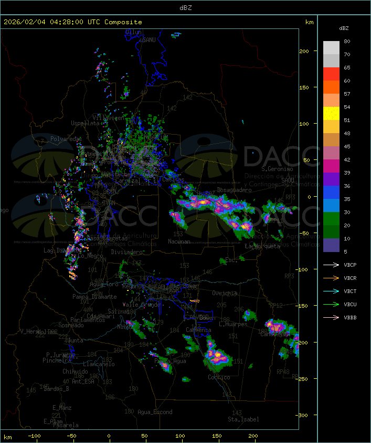Click the VBCP legend label
The width and height of the screenshot is (371, 443).
tap(350, 265)
